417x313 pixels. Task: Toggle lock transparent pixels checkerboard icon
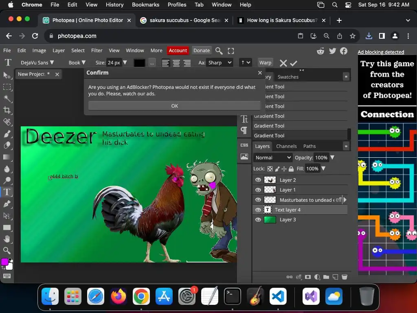click(270, 169)
